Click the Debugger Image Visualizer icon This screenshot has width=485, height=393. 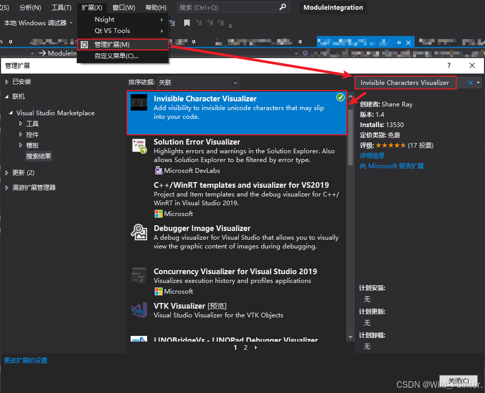(139, 232)
